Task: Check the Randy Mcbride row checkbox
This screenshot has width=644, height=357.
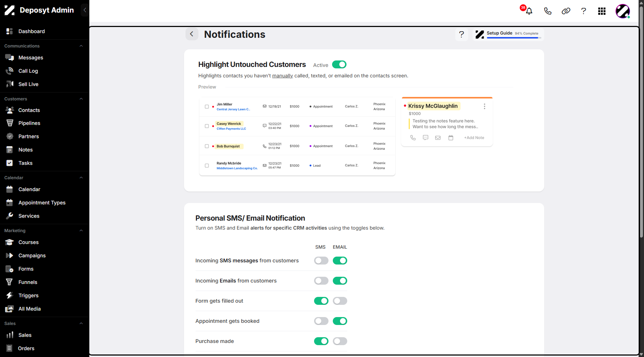Action: pos(207,166)
